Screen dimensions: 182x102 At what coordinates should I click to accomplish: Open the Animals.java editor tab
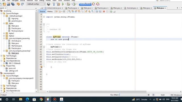131,8
